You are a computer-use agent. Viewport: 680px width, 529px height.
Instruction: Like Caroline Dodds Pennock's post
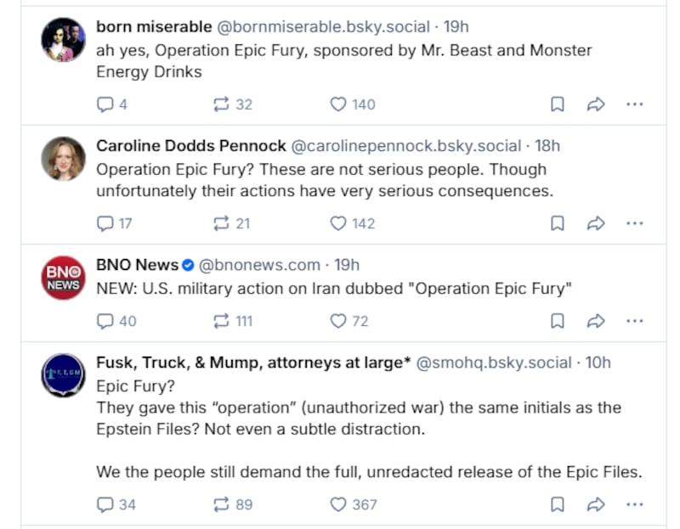pos(338,223)
